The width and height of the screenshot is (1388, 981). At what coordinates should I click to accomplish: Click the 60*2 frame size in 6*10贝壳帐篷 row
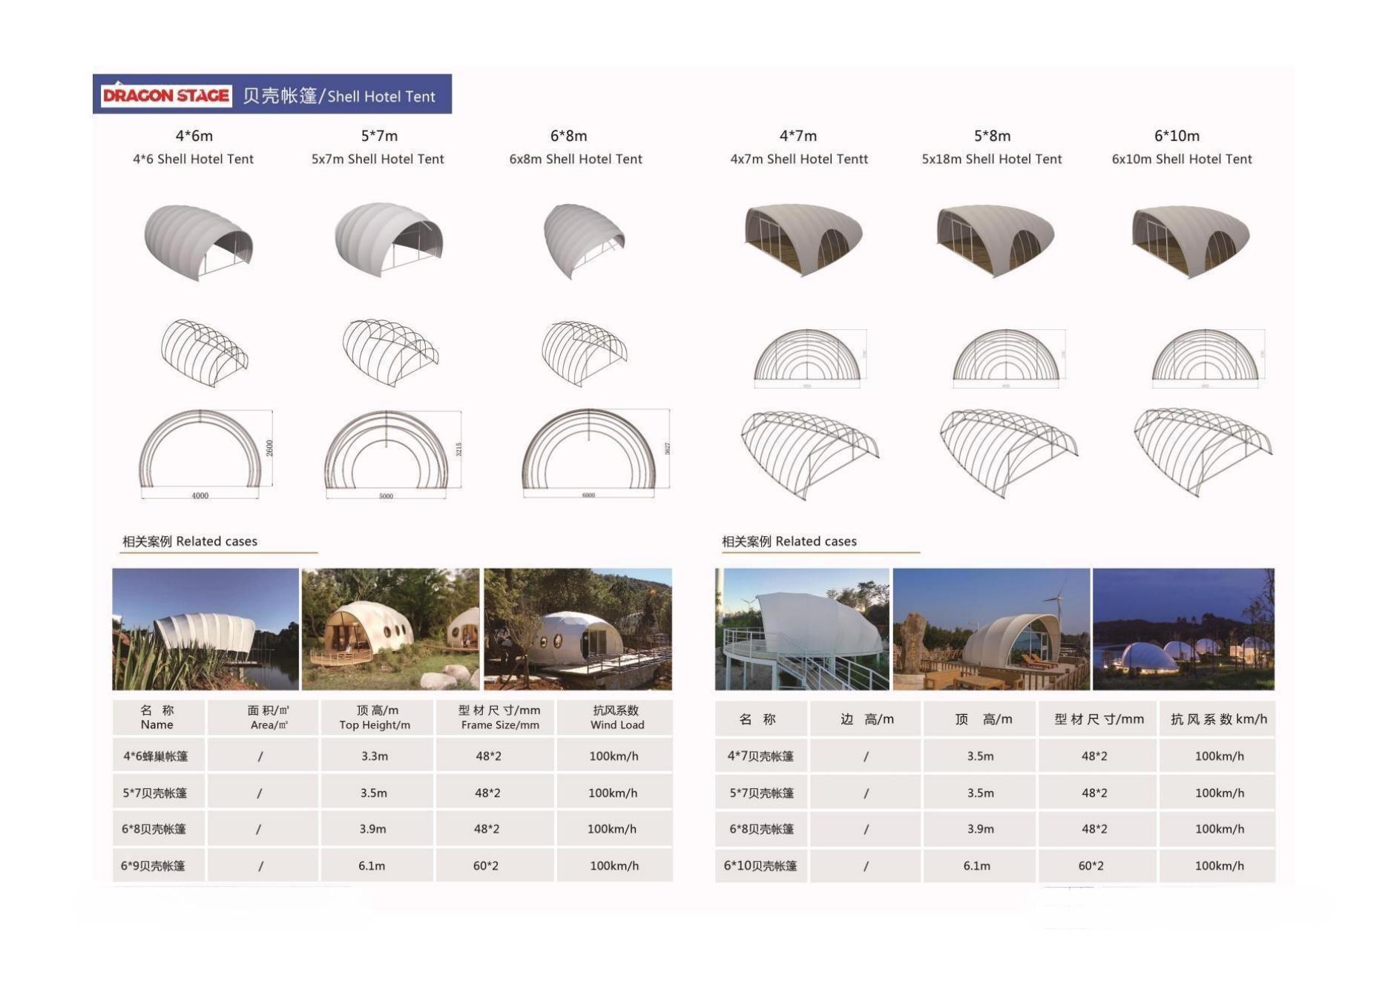pos(1091,865)
